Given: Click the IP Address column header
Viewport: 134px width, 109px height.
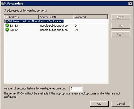Looking at the screenshot, I should point(21,17).
